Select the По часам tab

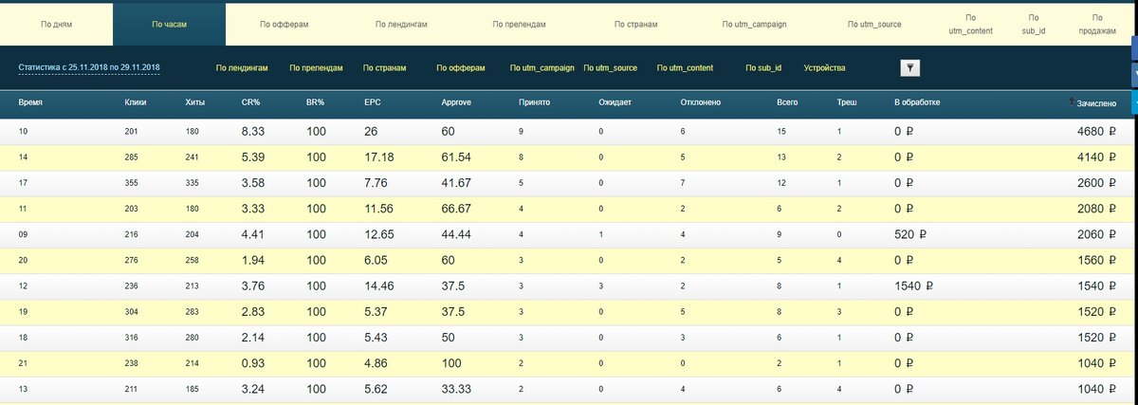tap(169, 24)
